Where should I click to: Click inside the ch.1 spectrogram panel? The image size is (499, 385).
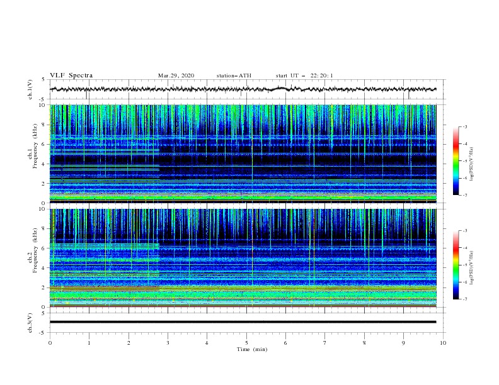pyautogui.click(x=243, y=153)
